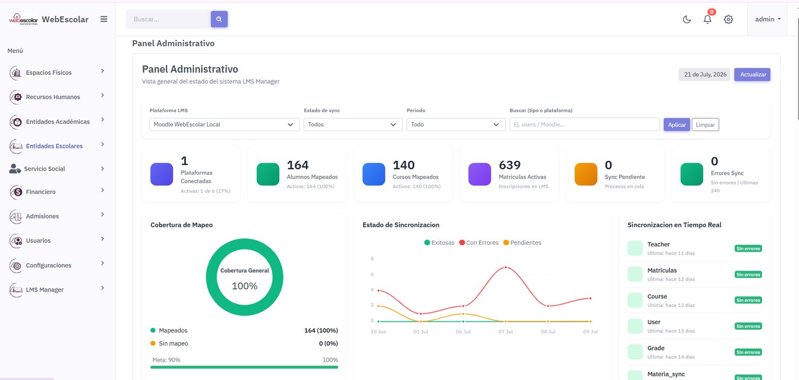Click the Espacios Físicos sidebar icon
The height and width of the screenshot is (380, 799).
(x=16, y=72)
